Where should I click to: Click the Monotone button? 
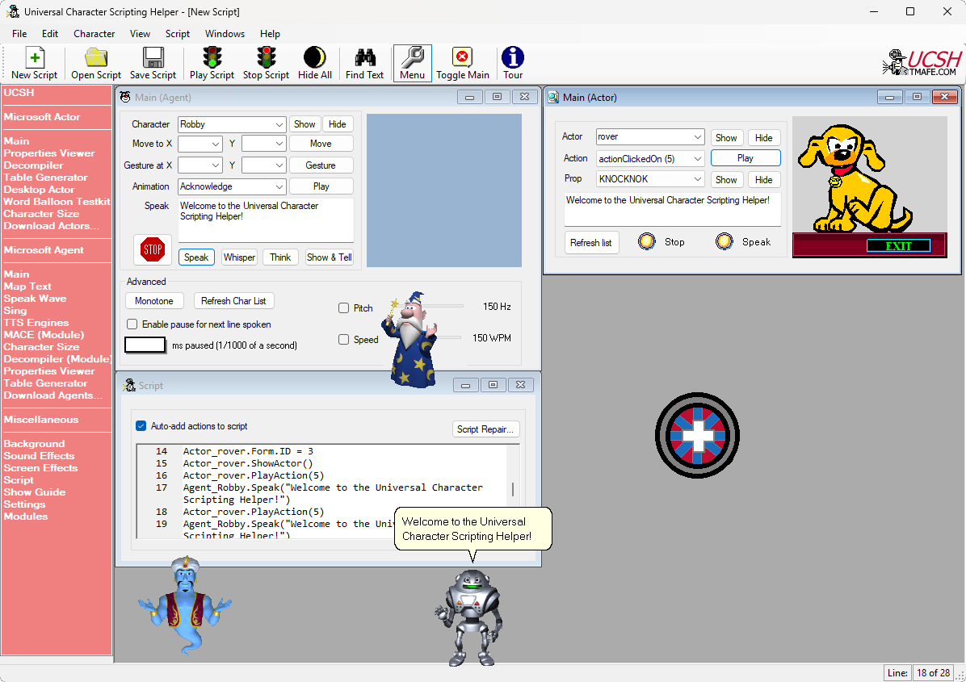154,301
